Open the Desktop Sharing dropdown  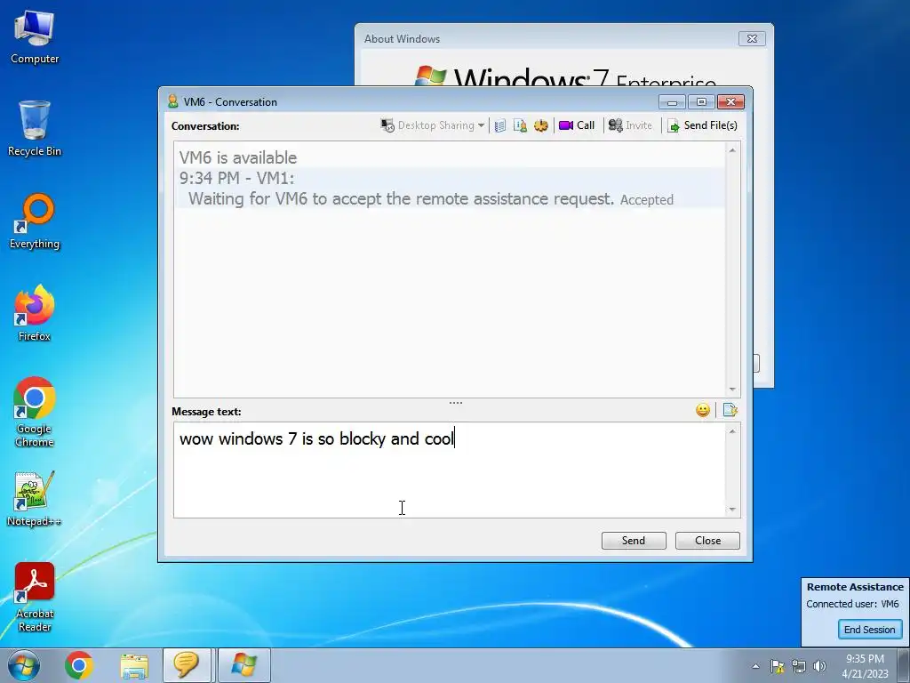point(433,125)
